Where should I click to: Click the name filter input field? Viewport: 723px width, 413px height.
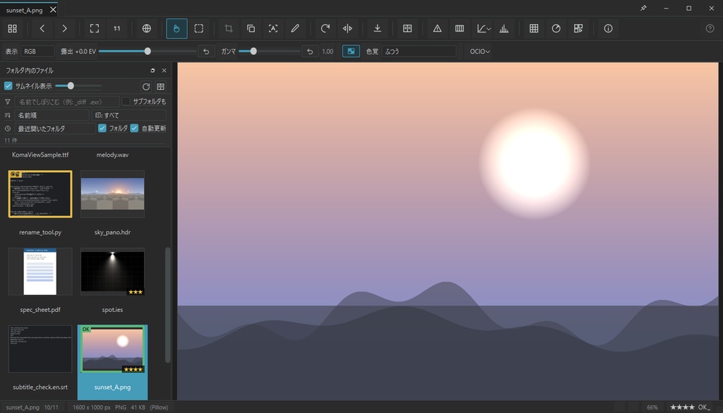coord(66,102)
